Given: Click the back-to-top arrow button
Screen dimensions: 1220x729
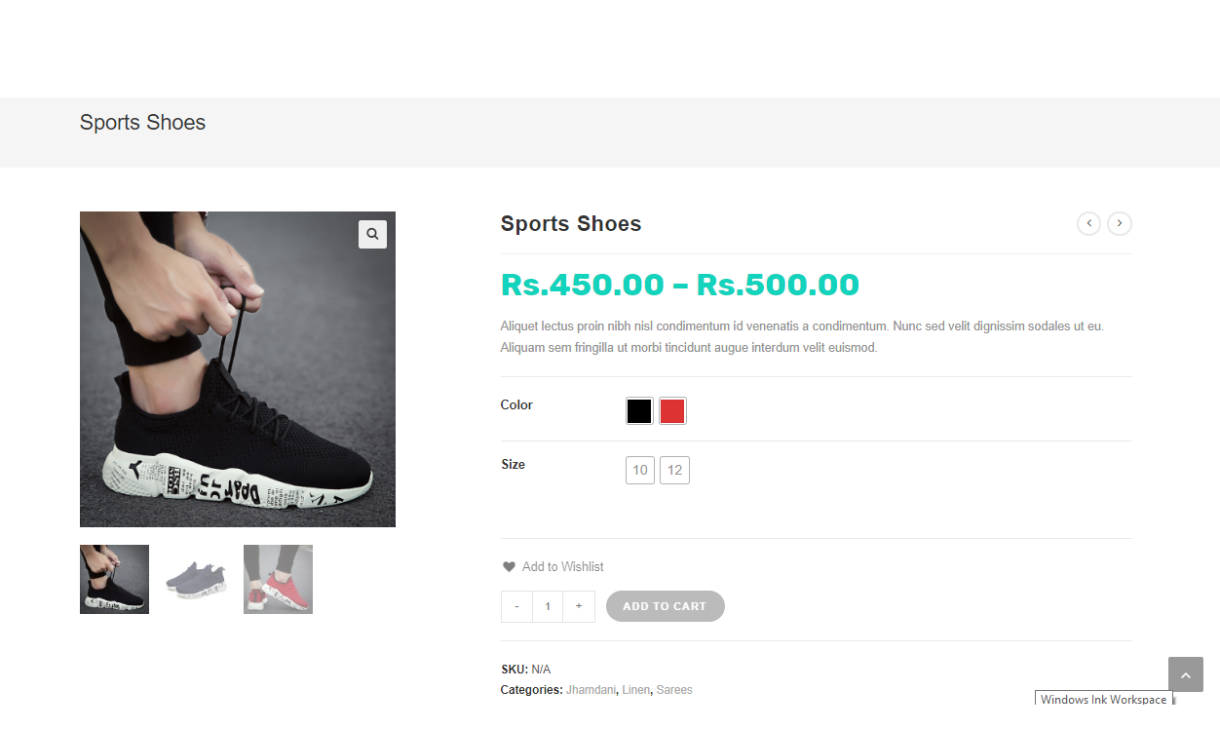Looking at the screenshot, I should (x=1186, y=674).
